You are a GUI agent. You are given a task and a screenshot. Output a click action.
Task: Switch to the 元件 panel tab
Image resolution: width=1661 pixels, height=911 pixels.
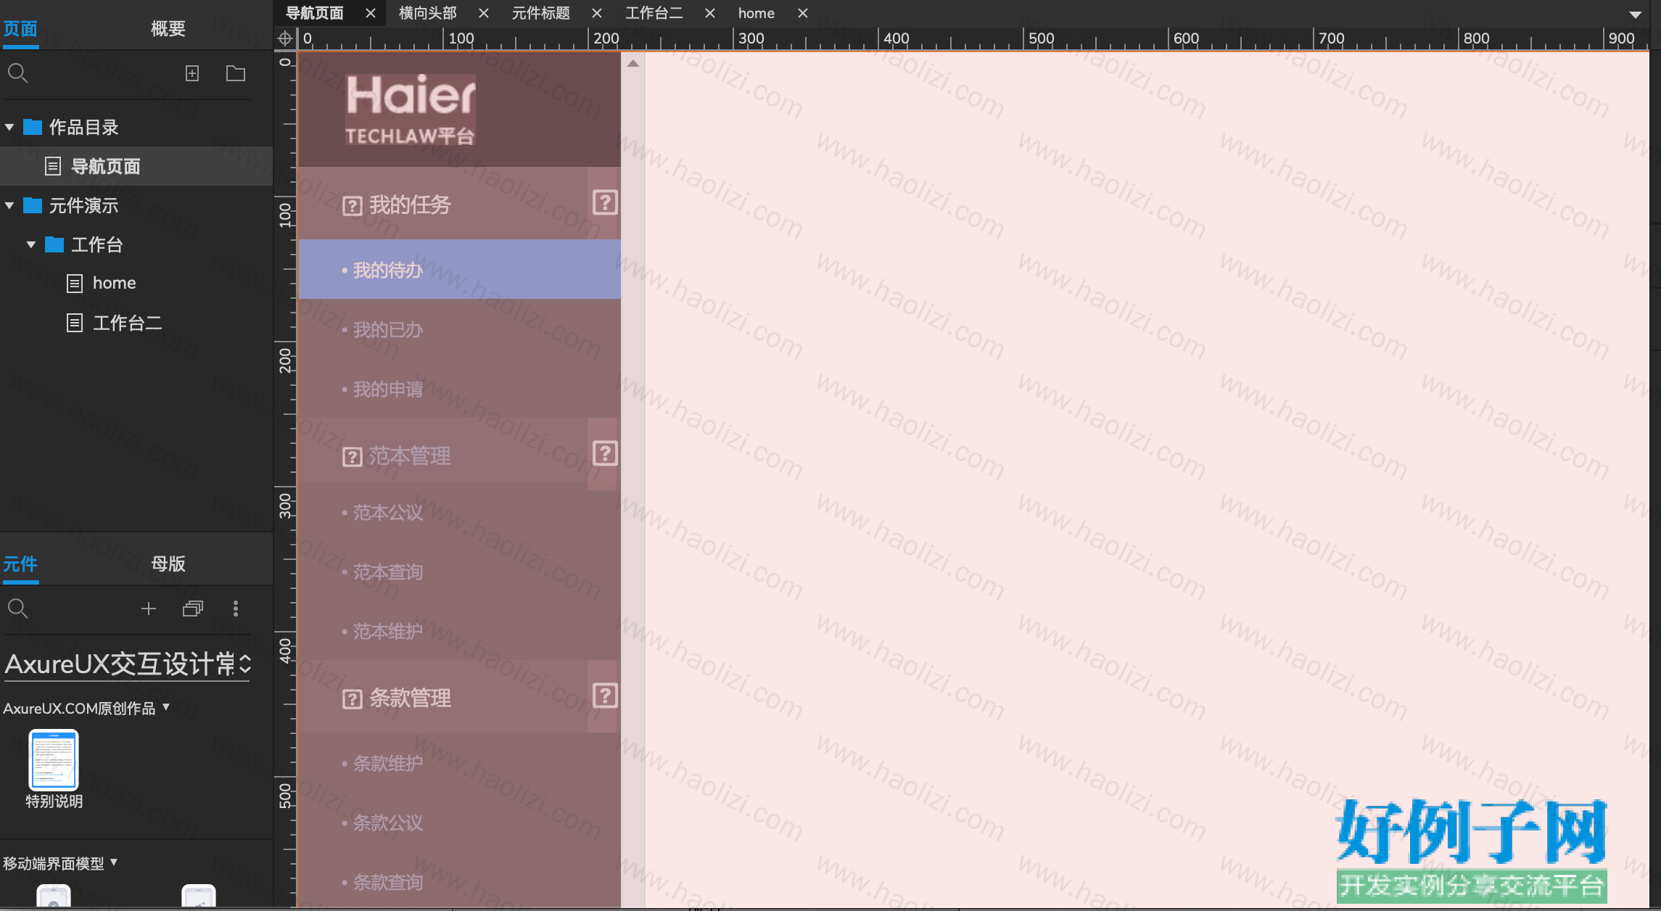(x=20, y=564)
